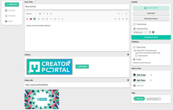Remove the Video URL section
173x110 pixels.
coord(128,80)
